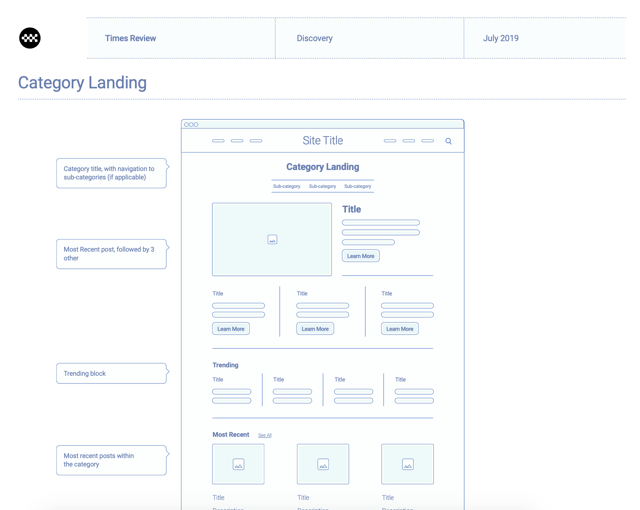Select the Discovery header cell
Image resolution: width=640 pixels, height=510 pixels.
[369, 38]
